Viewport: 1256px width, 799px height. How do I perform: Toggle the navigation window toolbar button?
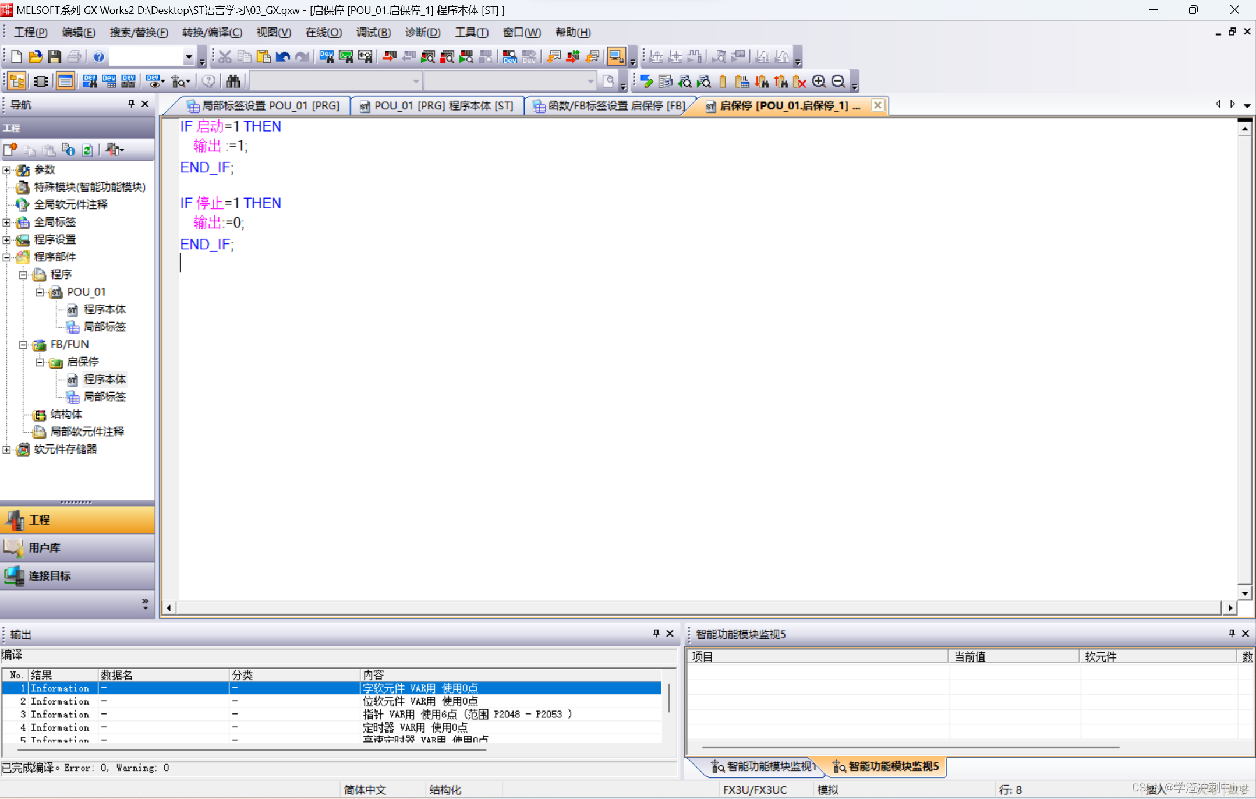tap(17, 81)
